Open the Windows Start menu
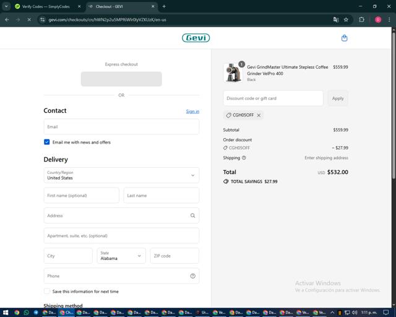The image size is (396, 317). tap(6, 313)
